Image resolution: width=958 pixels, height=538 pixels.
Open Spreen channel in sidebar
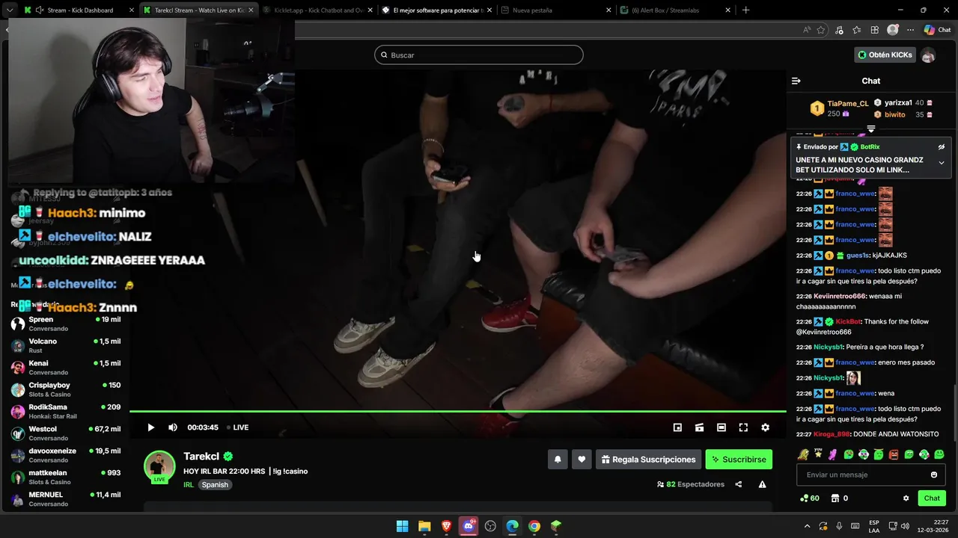click(66, 324)
